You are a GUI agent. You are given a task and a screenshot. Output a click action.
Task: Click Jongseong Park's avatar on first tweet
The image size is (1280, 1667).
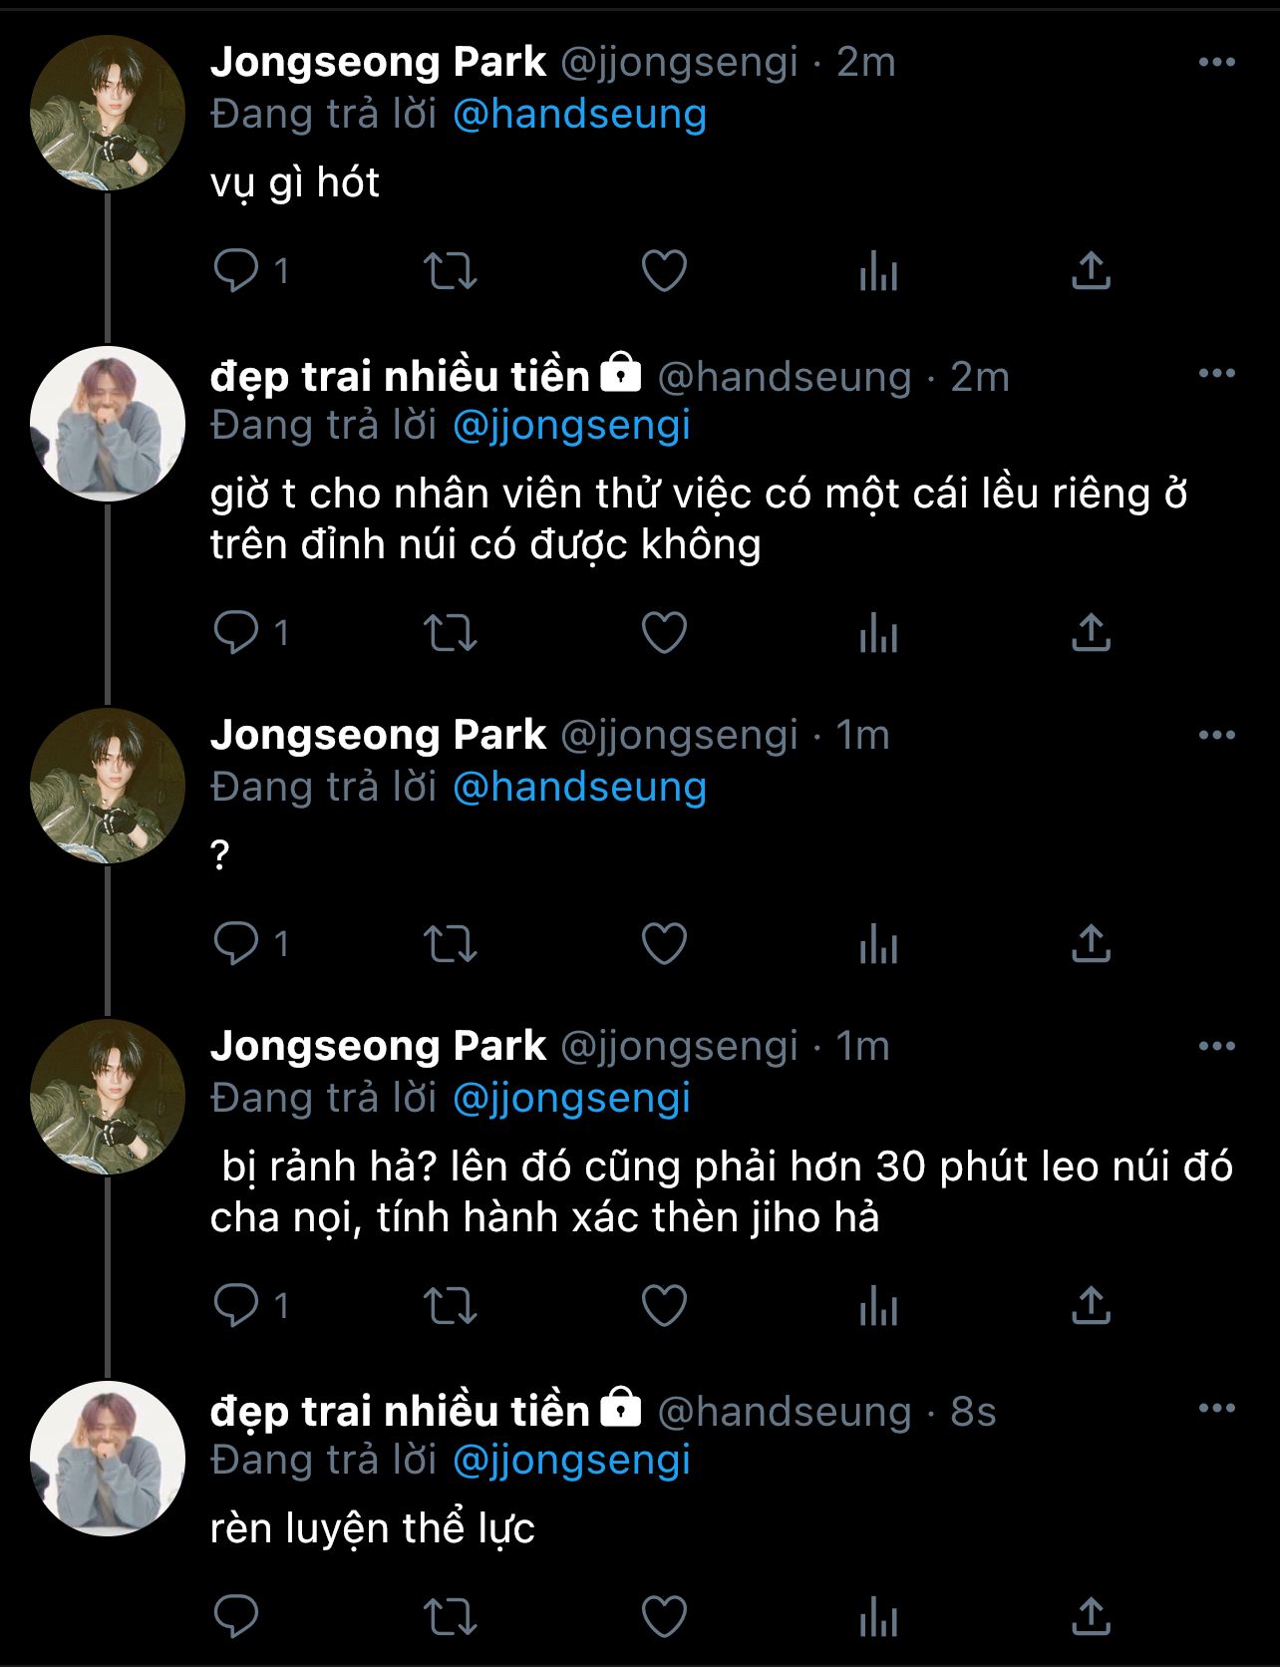coord(108,113)
